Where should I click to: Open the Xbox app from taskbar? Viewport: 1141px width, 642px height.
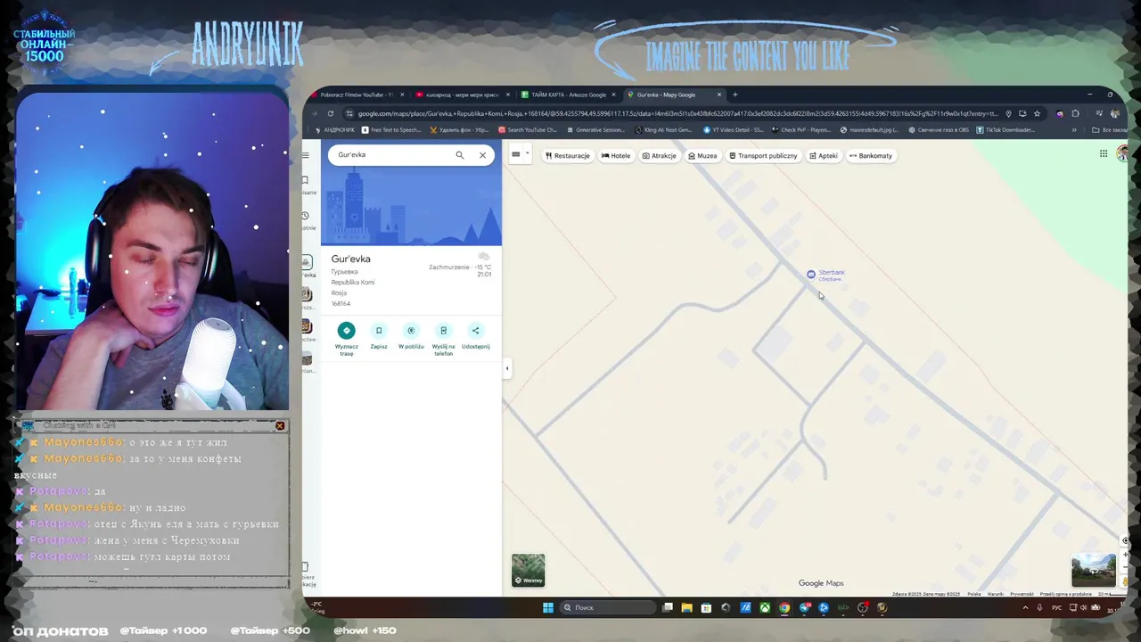(x=765, y=608)
